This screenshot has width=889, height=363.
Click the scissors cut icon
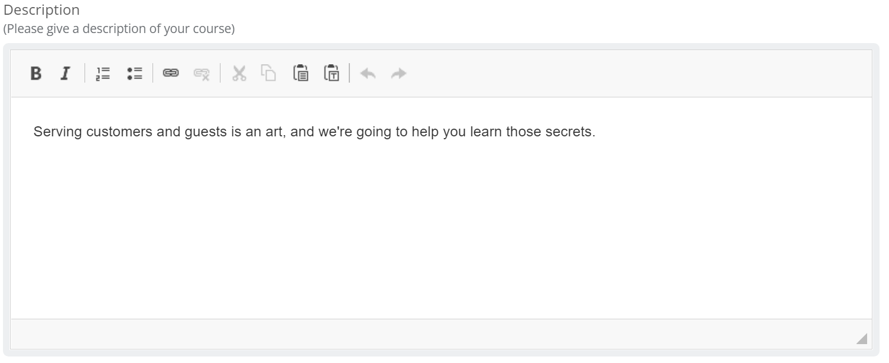point(239,74)
